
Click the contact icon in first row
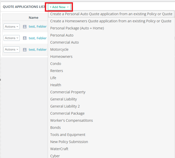pyautogui.click(x=25, y=27)
